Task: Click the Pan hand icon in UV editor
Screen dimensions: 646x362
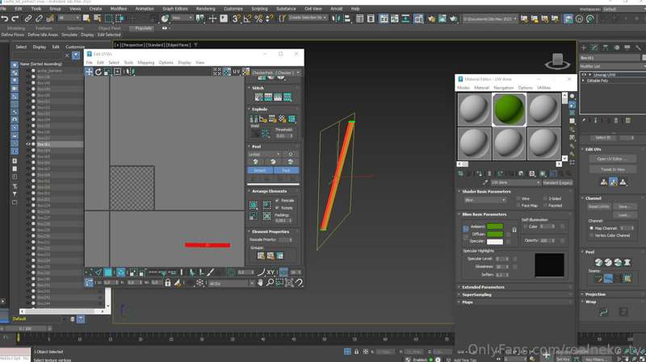Action: coord(260,283)
